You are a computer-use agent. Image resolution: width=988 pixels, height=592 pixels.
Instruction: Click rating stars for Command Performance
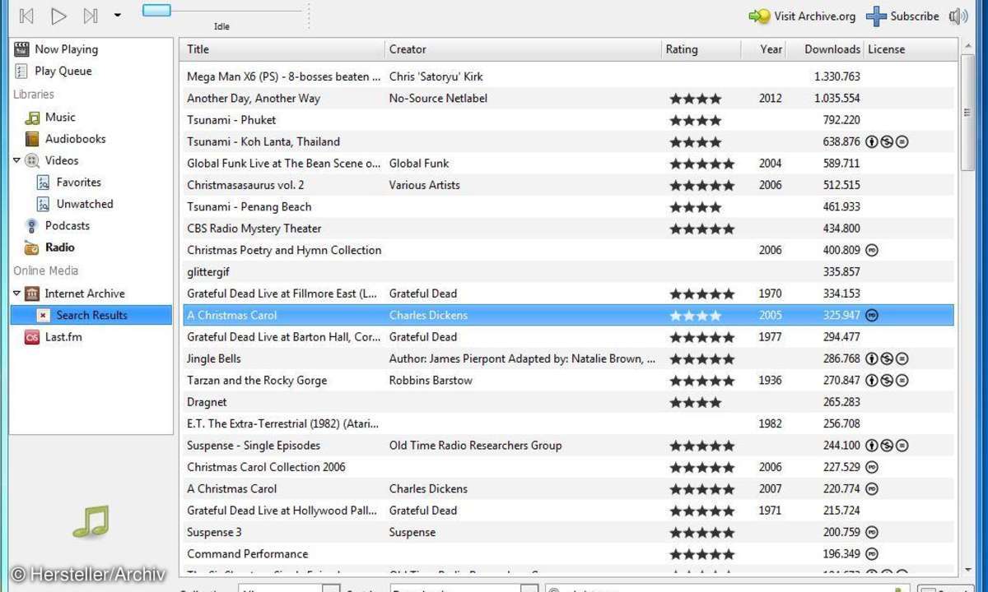point(702,553)
